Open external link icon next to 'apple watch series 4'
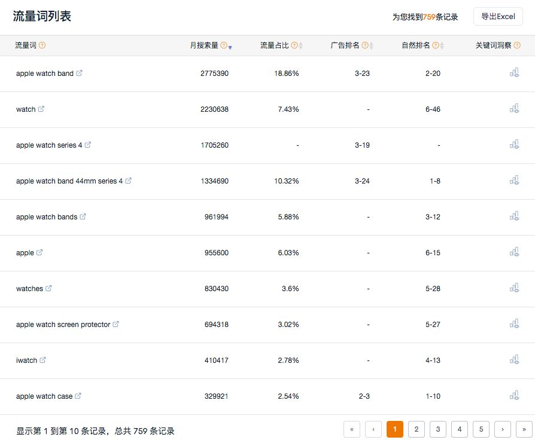The image size is (535, 446). click(88, 145)
